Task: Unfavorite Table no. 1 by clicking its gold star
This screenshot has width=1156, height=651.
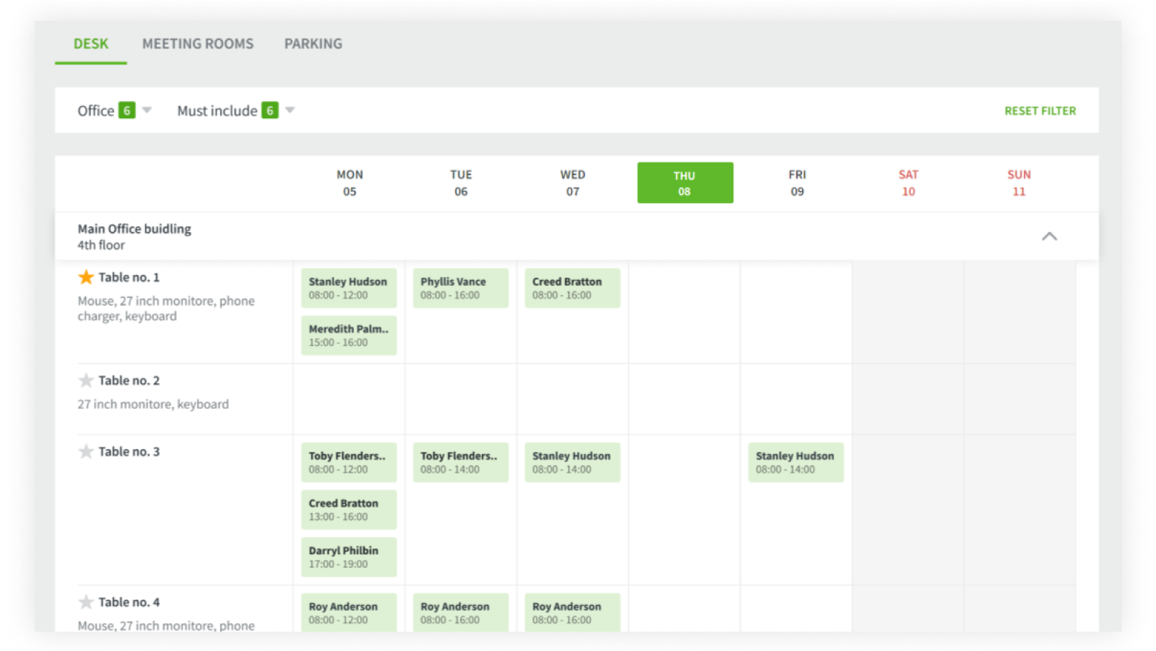Action: [85, 276]
